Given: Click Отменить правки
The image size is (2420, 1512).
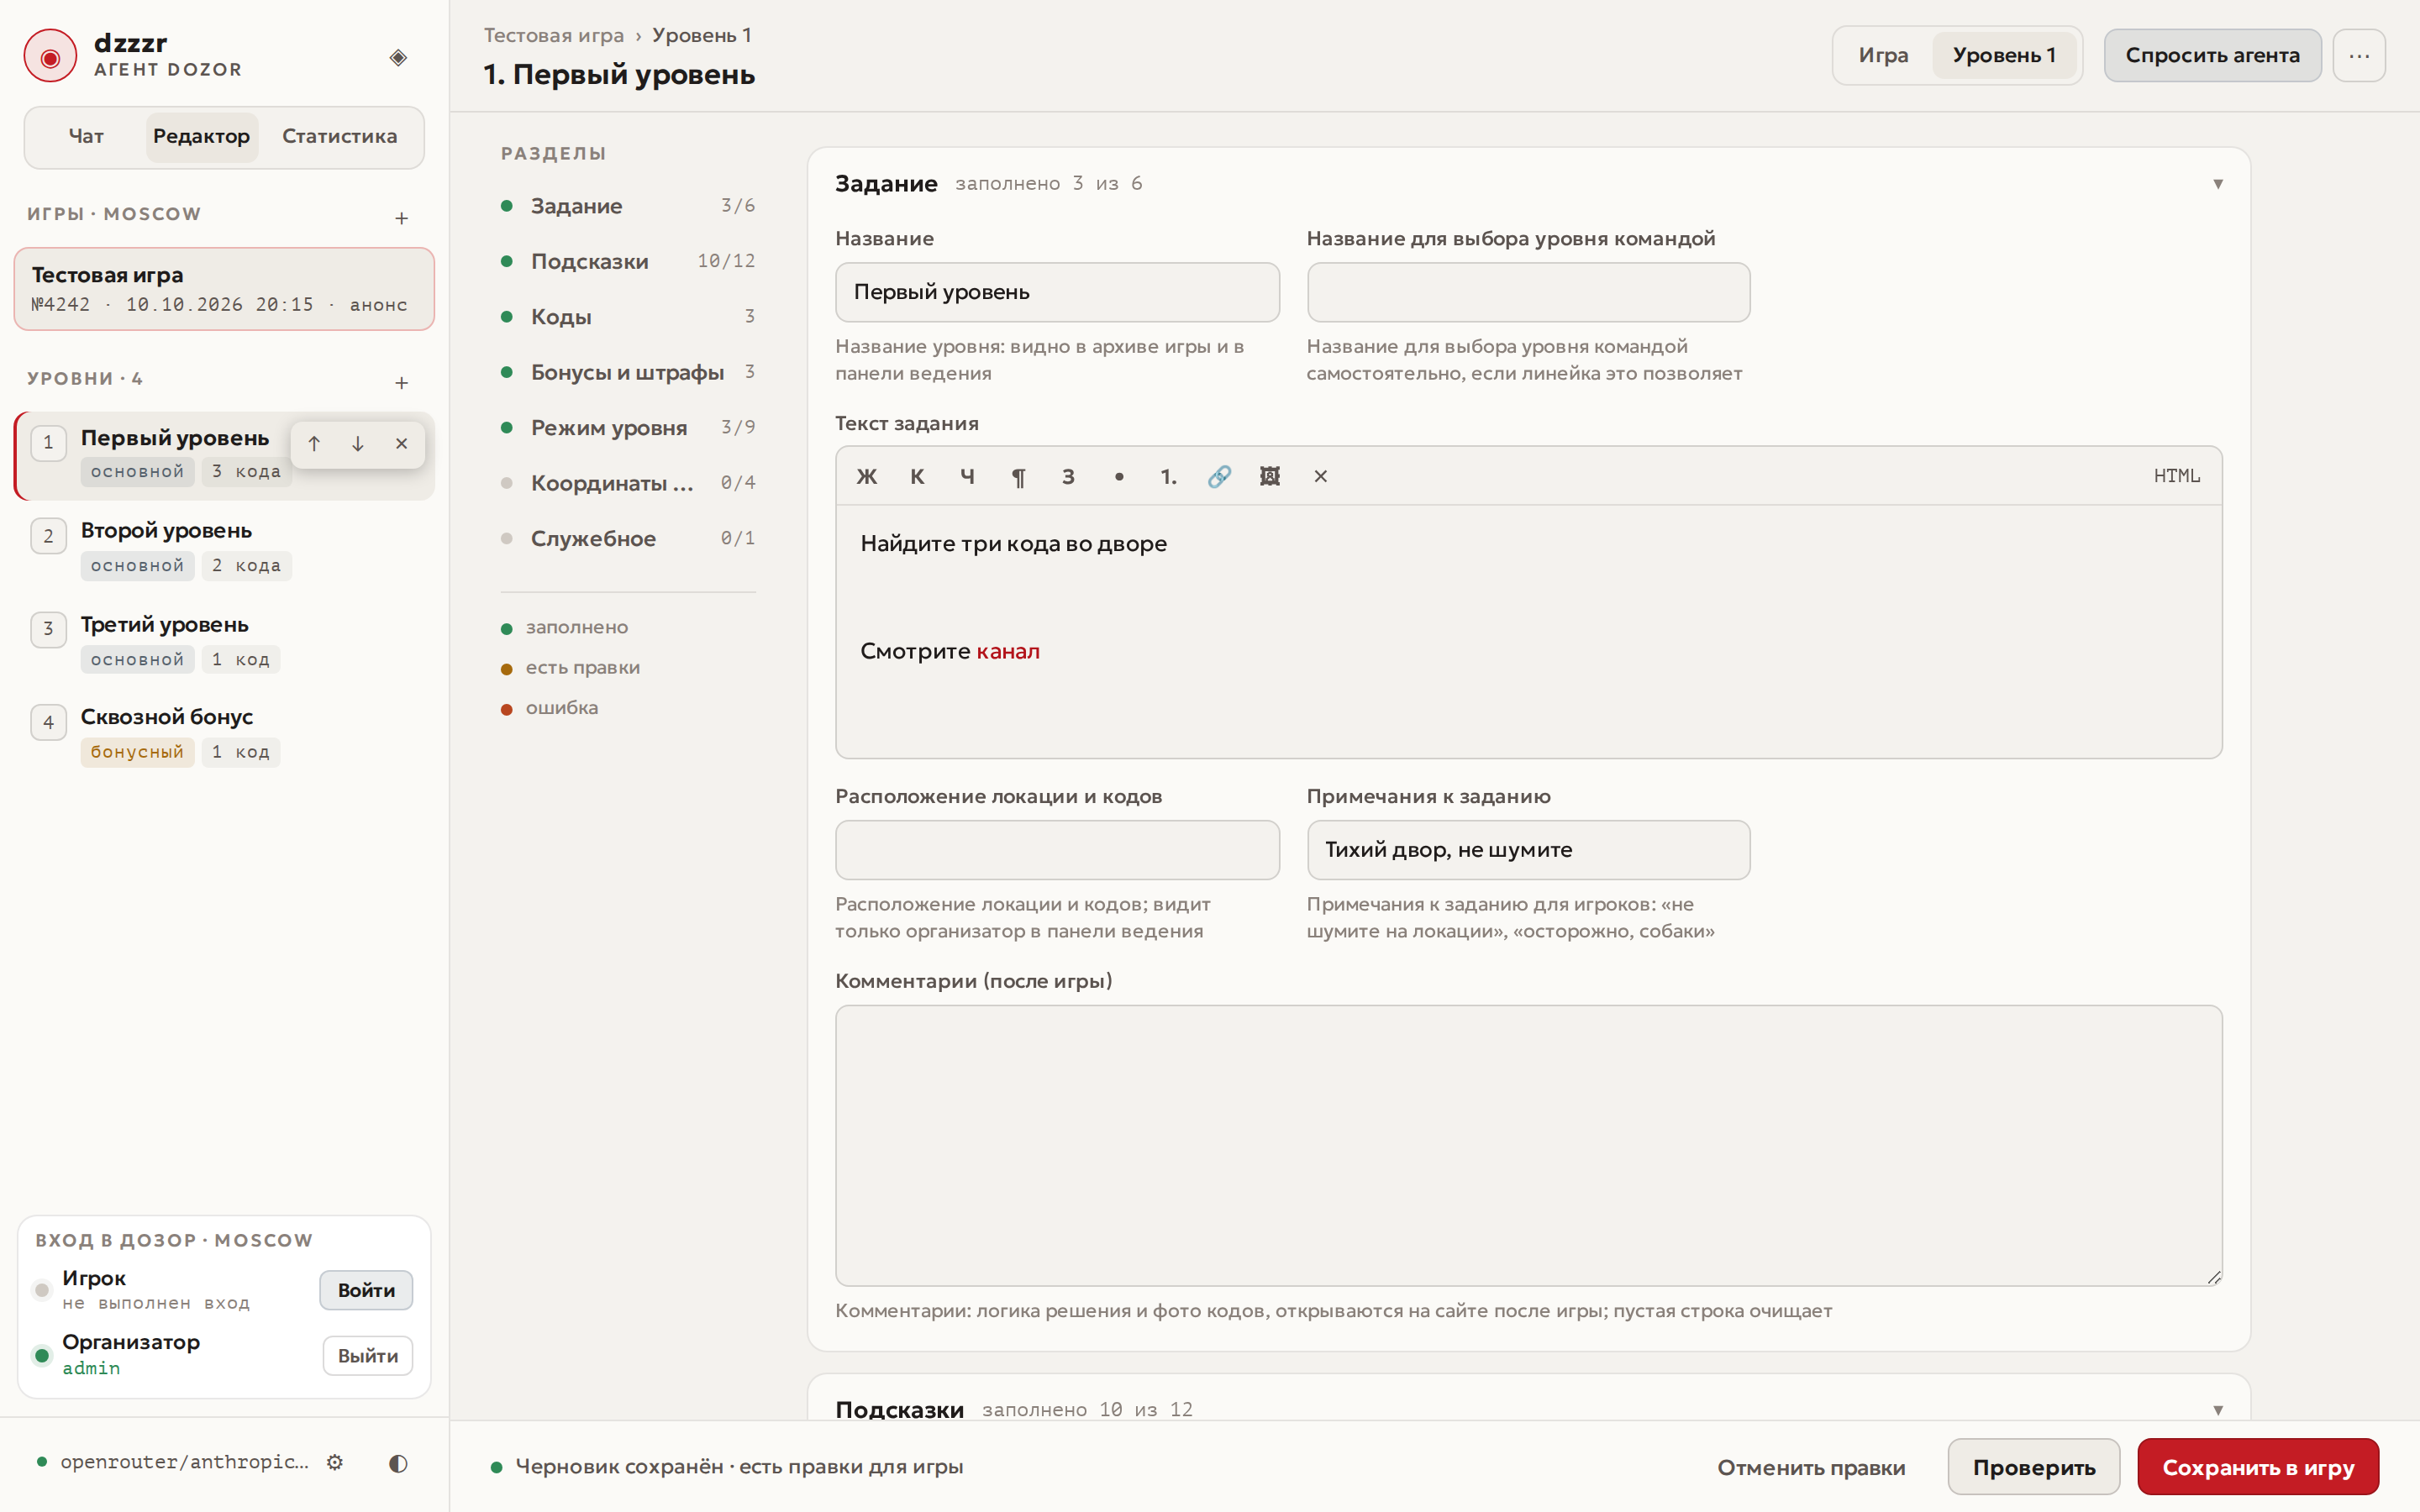Looking at the screenshot, I should tap(1811, 1467).
